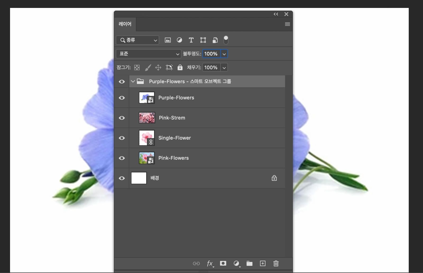The width and height of the screenshot is (423, 273).
Task: Open the 불투명도 opacity slider dropdown
Action: (224, 54)
